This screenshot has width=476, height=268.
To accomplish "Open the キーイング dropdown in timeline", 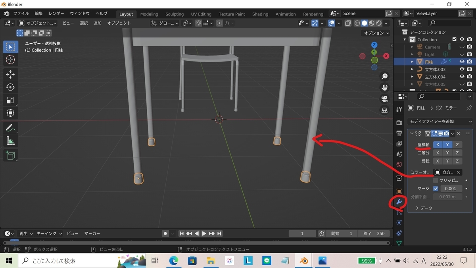I will point(49,233).
